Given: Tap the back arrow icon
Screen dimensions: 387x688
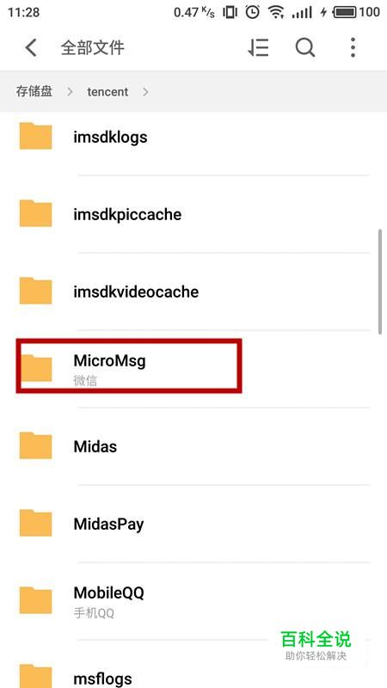Looking at the screenshot, I should pos(31,47).
